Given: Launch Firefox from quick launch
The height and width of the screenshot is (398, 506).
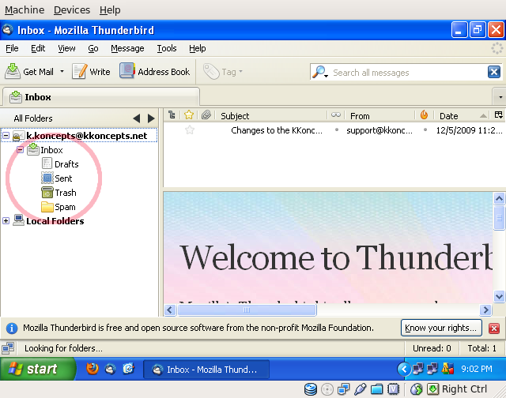Looking at the screenshot, I should coord(93,369).
